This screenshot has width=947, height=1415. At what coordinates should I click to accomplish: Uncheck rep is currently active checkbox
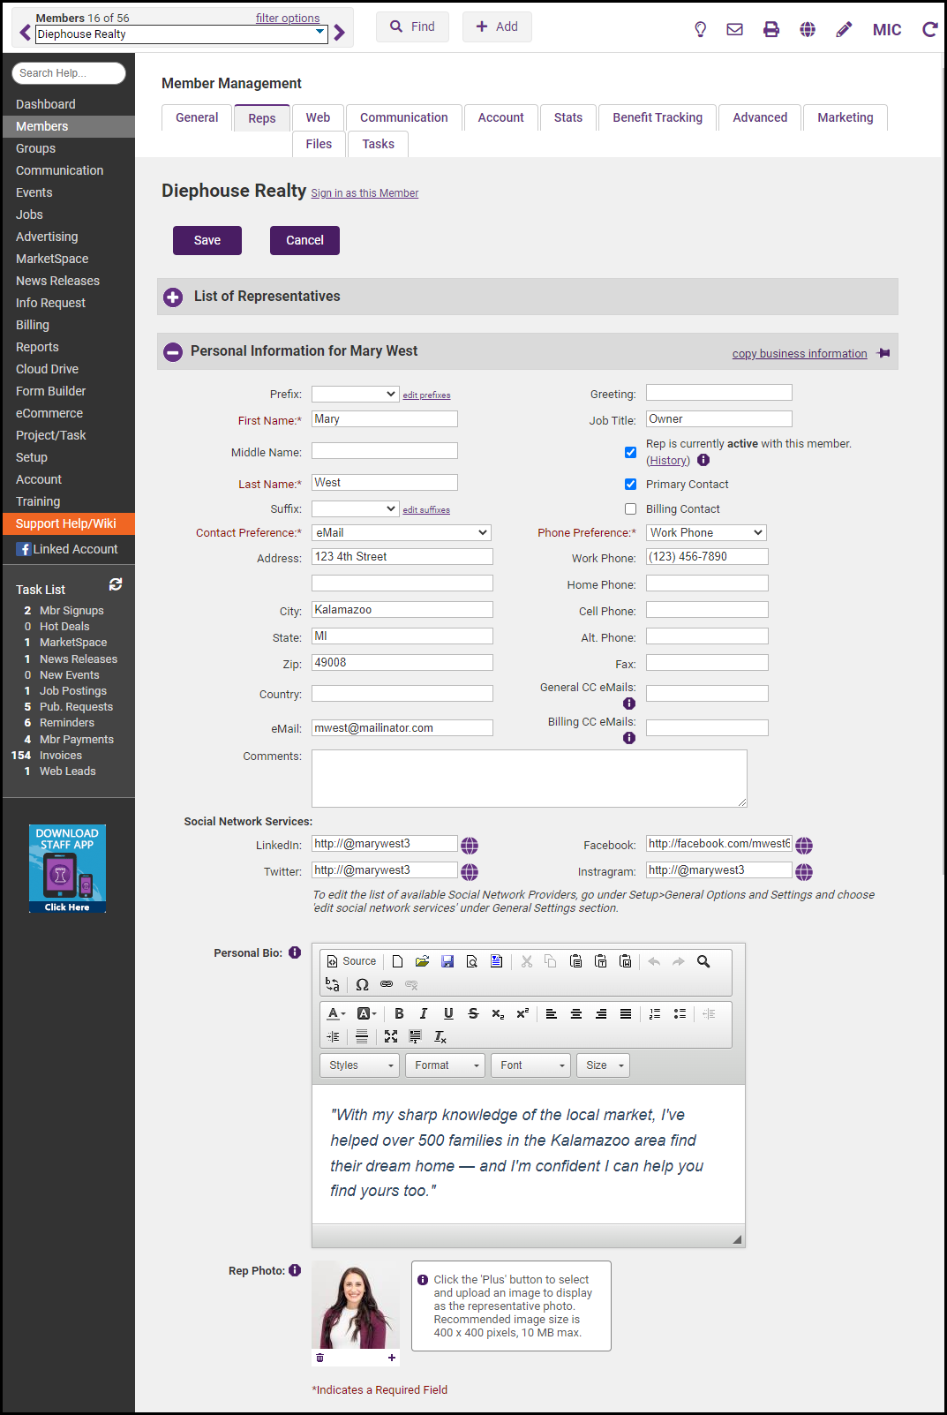(x=630, y=452)
